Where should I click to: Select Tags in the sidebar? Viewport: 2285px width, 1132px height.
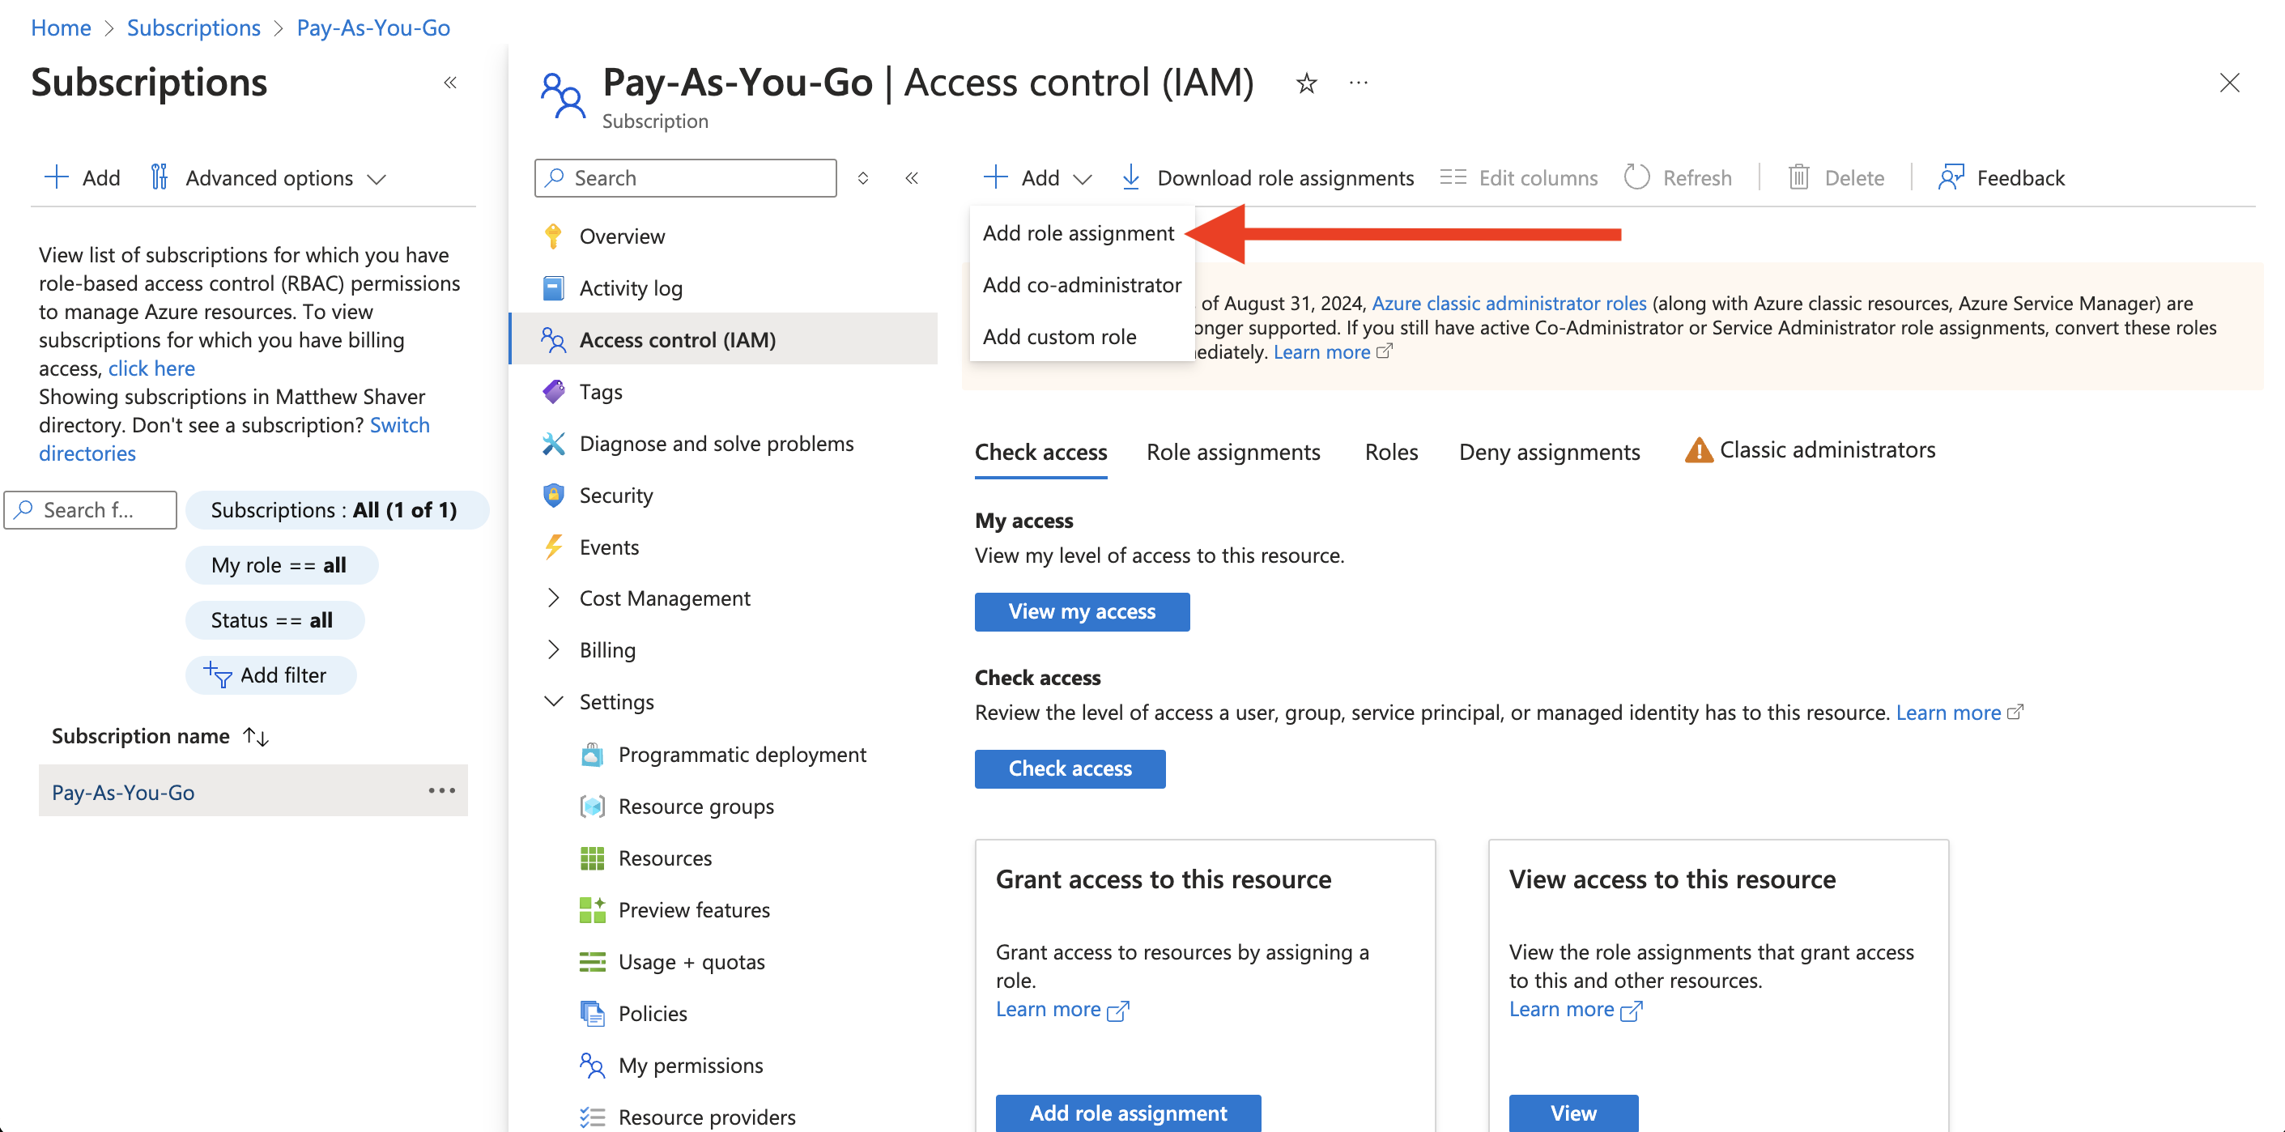click(x=600, y=391)
